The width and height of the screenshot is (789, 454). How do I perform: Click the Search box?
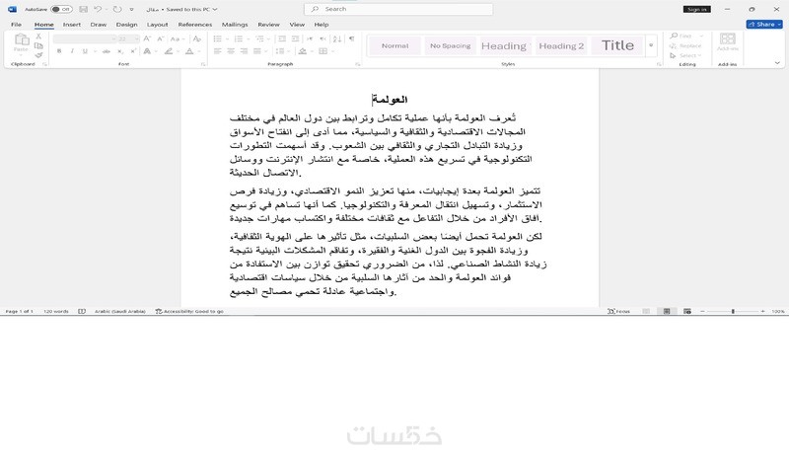398,9
